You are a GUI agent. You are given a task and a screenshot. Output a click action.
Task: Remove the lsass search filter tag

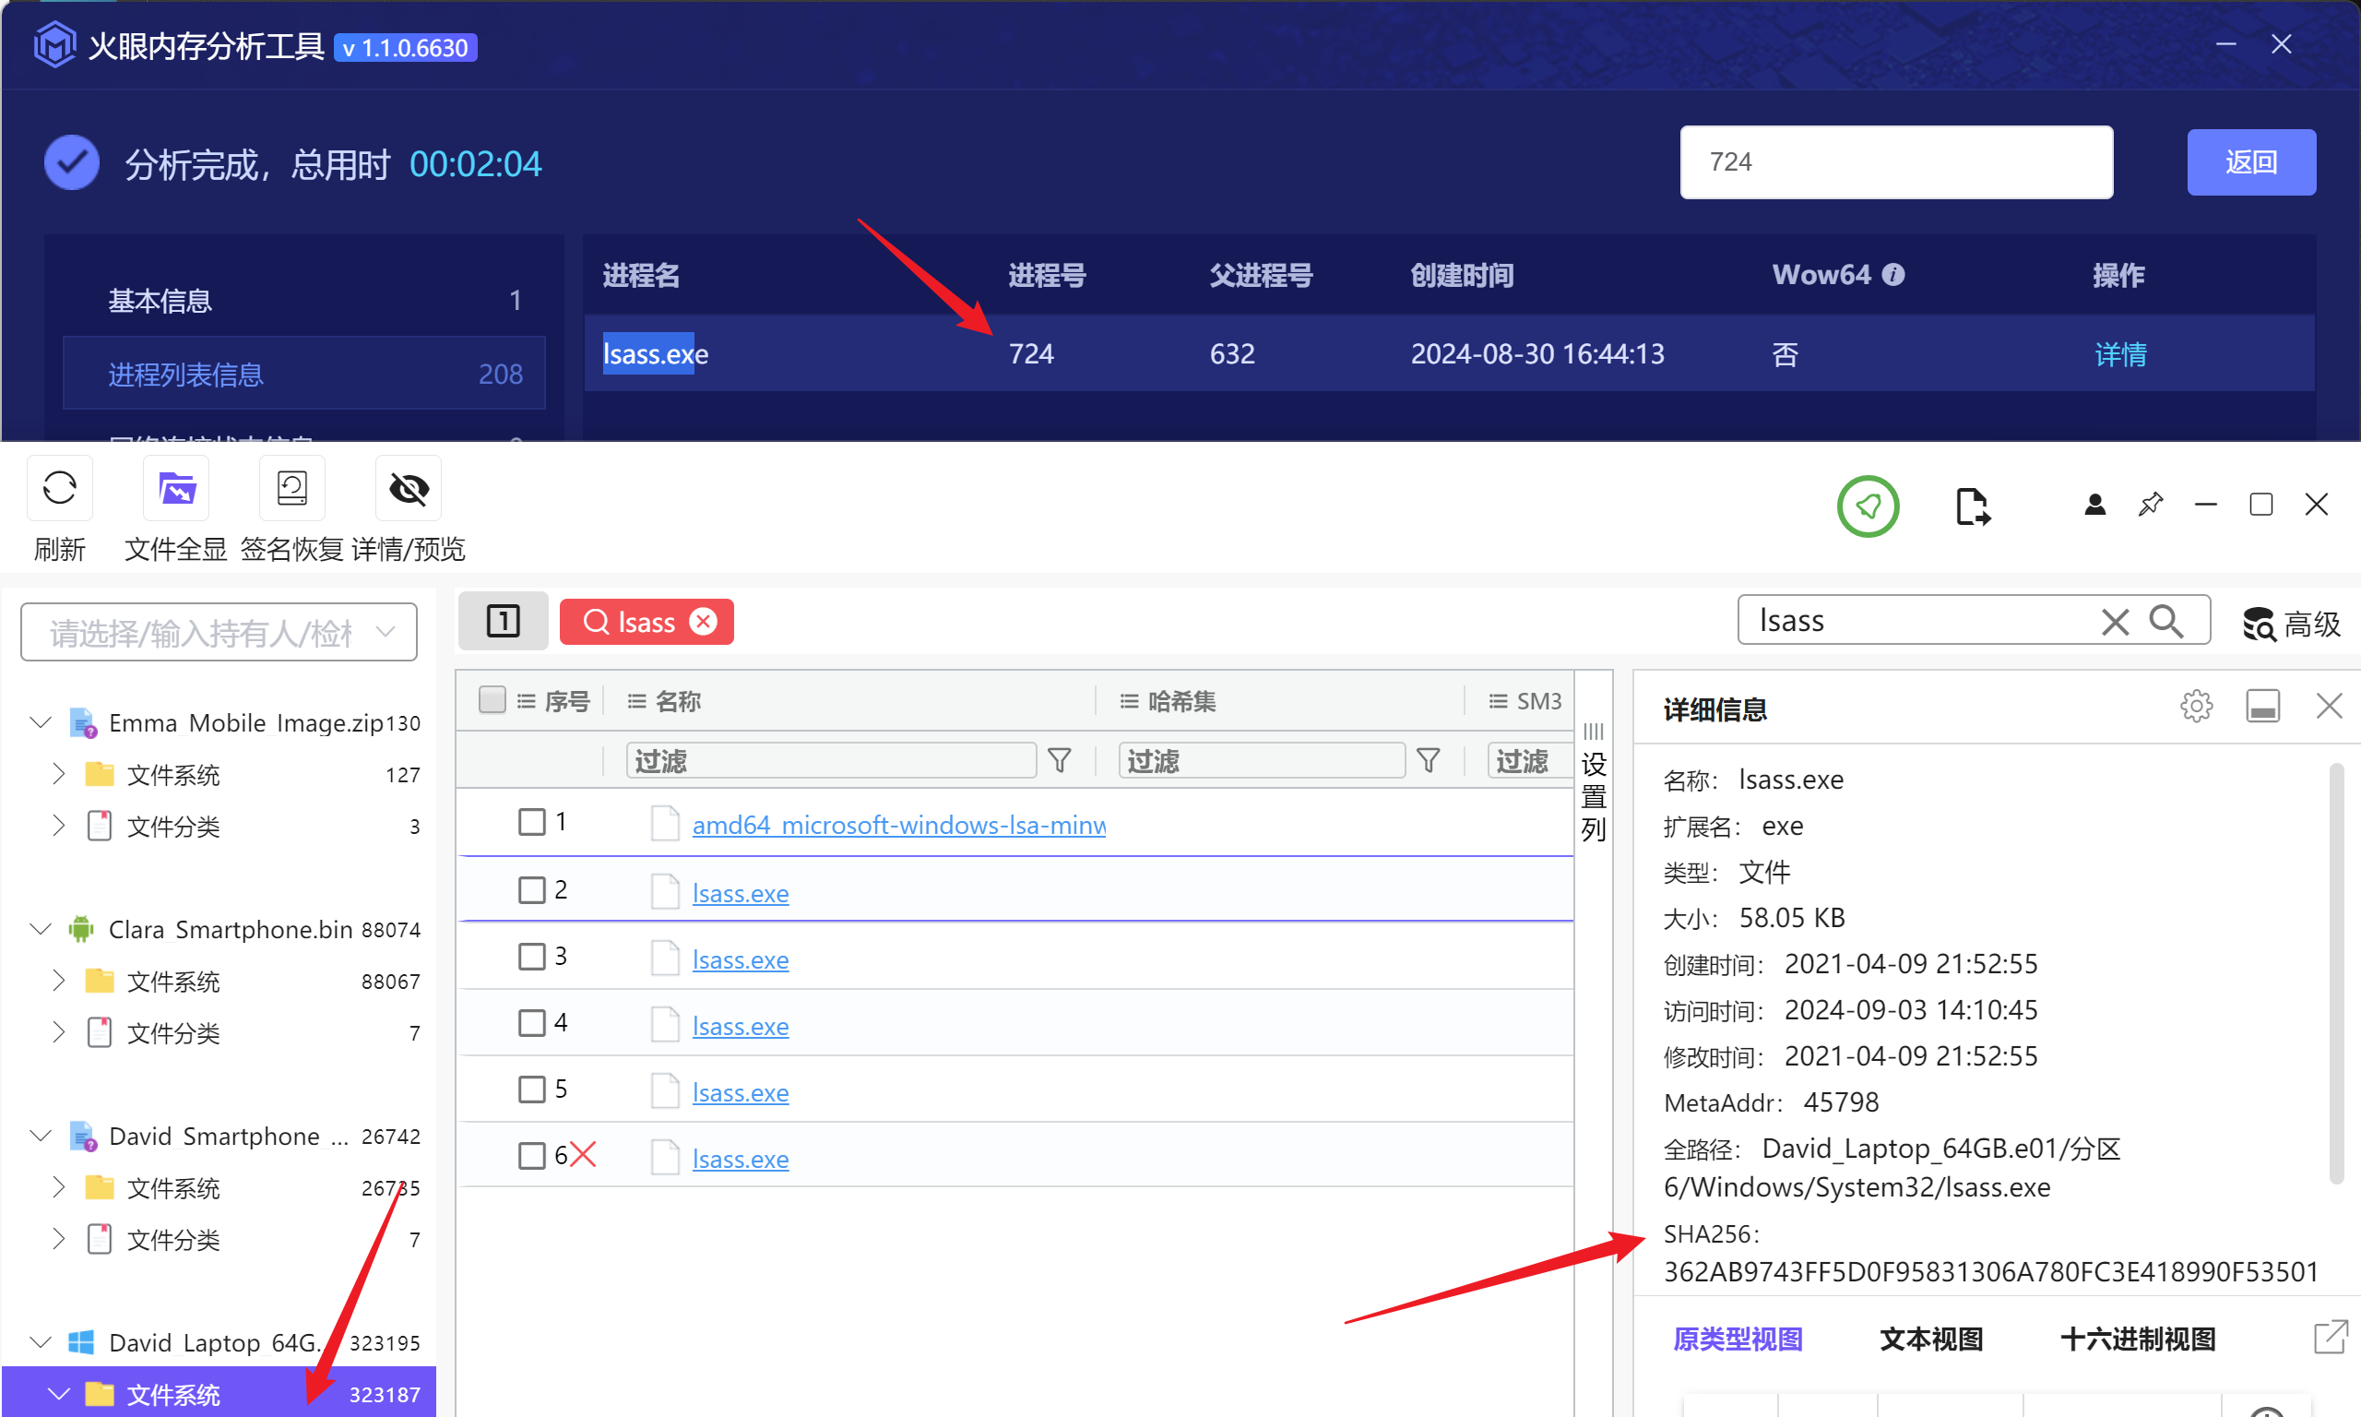[704, 623]
